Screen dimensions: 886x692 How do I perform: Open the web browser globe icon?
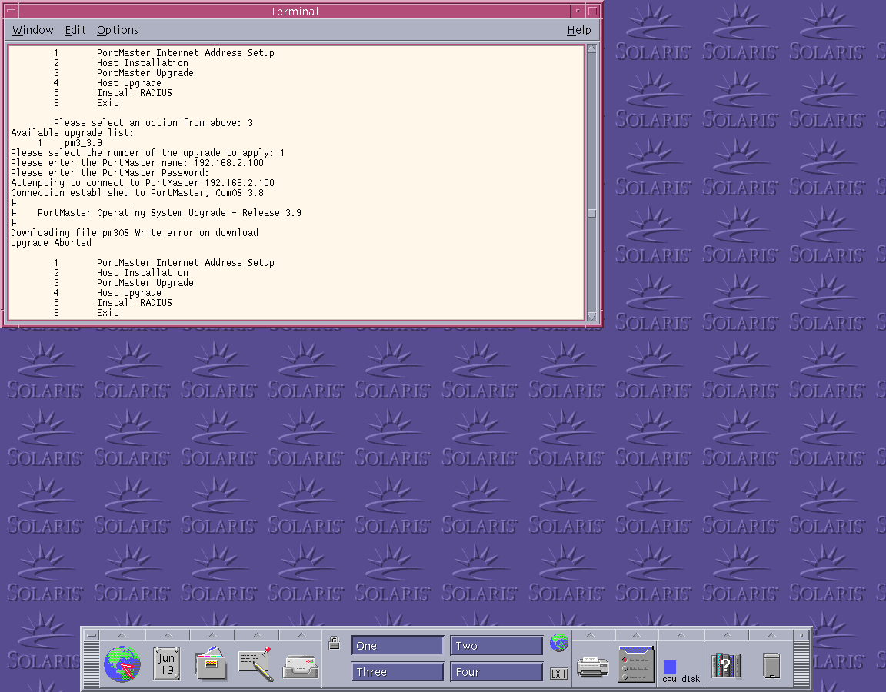122,664
